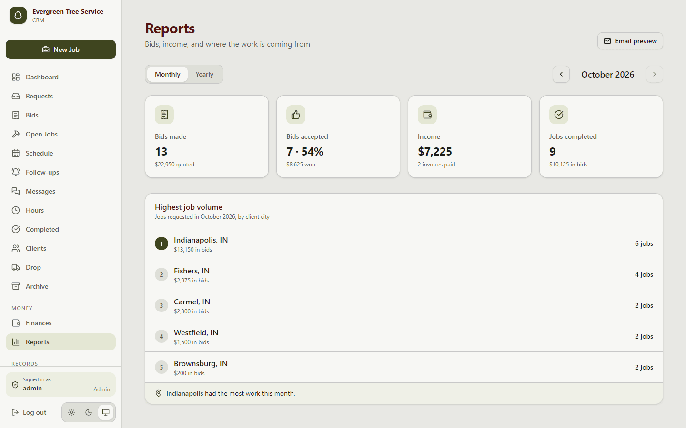Click the Bids accepted thumbs-up icon
This screenshot has height=428, width=686.
point(296,115)
